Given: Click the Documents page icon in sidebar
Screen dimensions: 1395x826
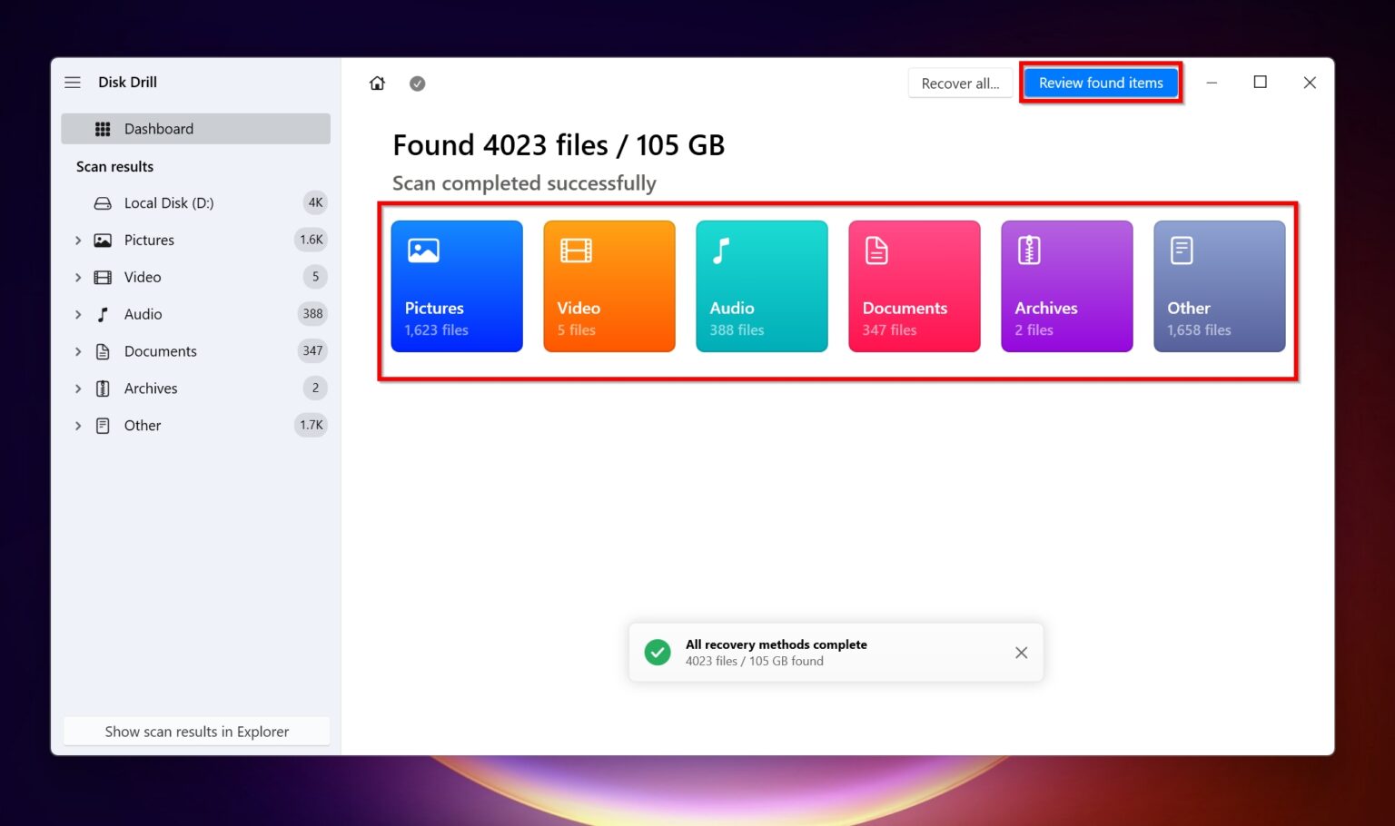Looking at the screenshot, I should (102, 351).
